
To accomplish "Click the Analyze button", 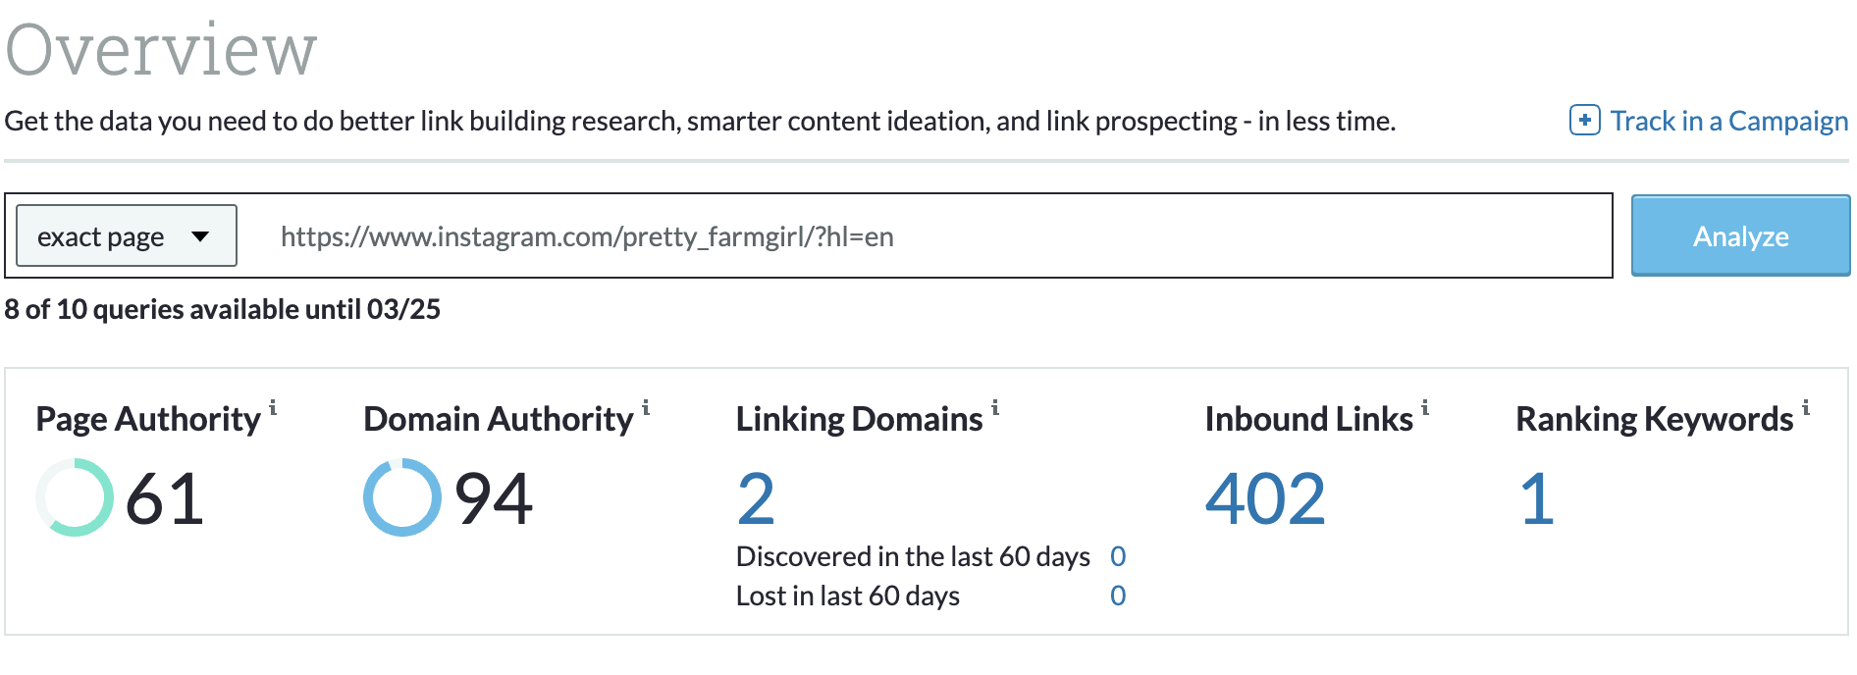I will [x=1740, y=235].
